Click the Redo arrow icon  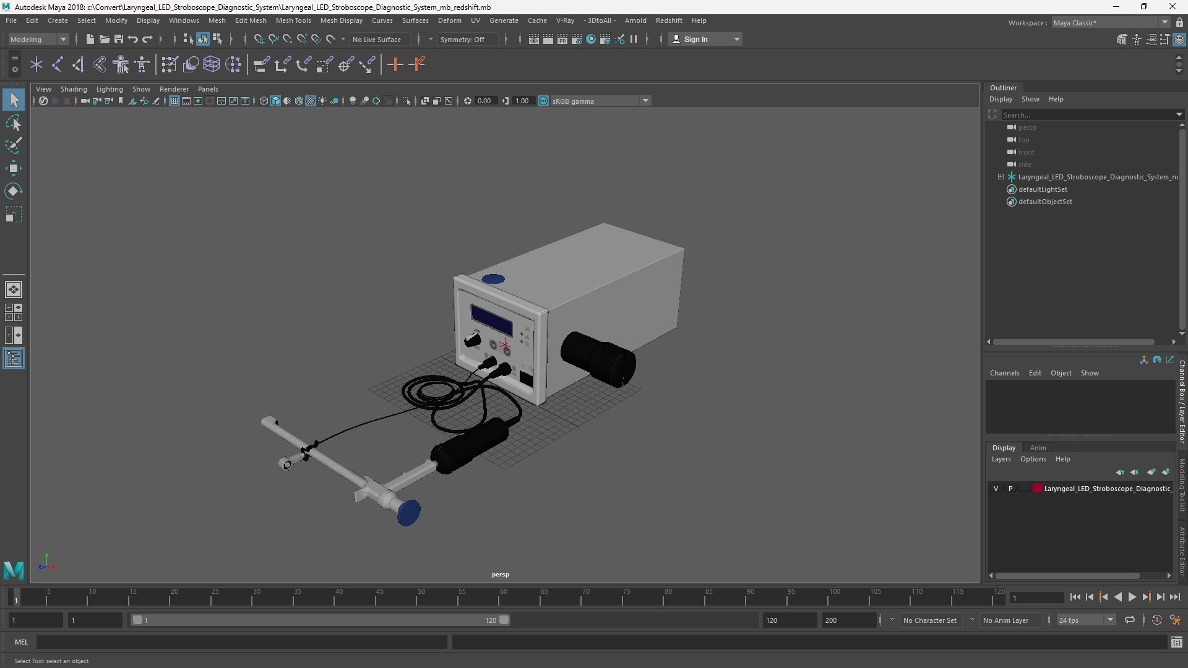(147, 39)
